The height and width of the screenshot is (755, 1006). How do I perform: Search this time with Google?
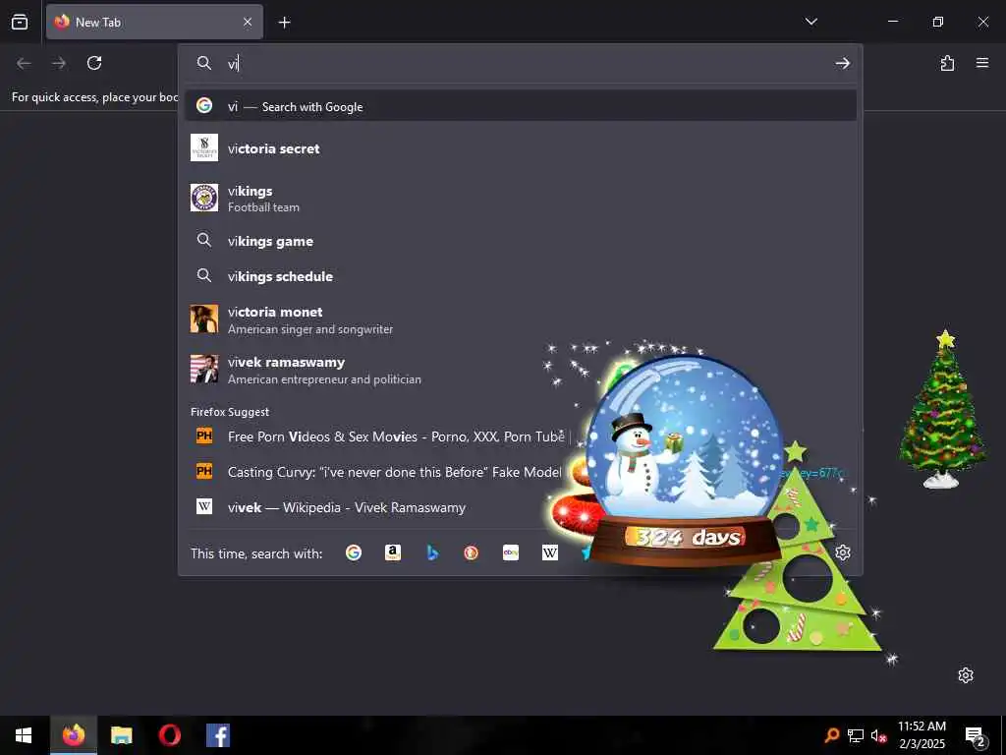click(354, 552)
